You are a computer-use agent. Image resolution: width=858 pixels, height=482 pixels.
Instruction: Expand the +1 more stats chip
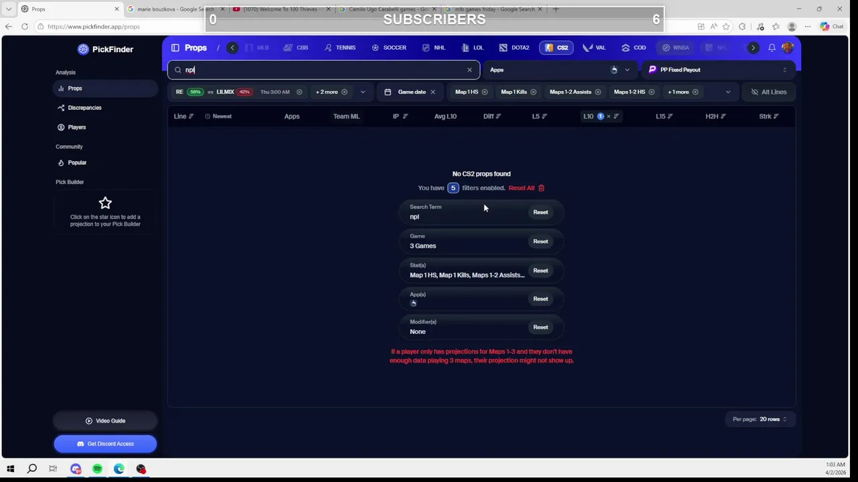683,92
